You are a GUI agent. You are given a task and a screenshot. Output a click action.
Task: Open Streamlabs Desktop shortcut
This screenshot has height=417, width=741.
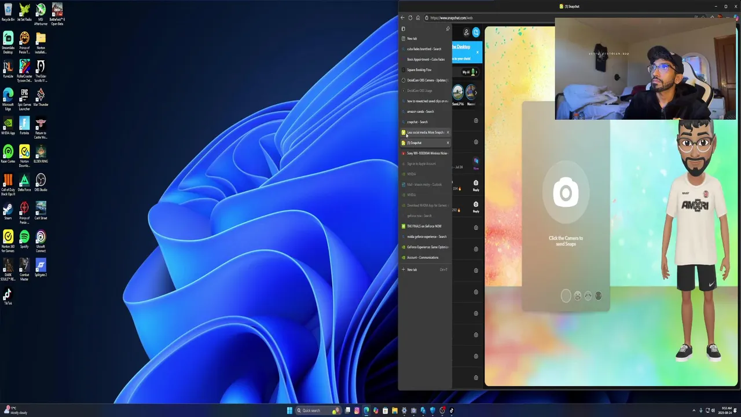point(8,43)
